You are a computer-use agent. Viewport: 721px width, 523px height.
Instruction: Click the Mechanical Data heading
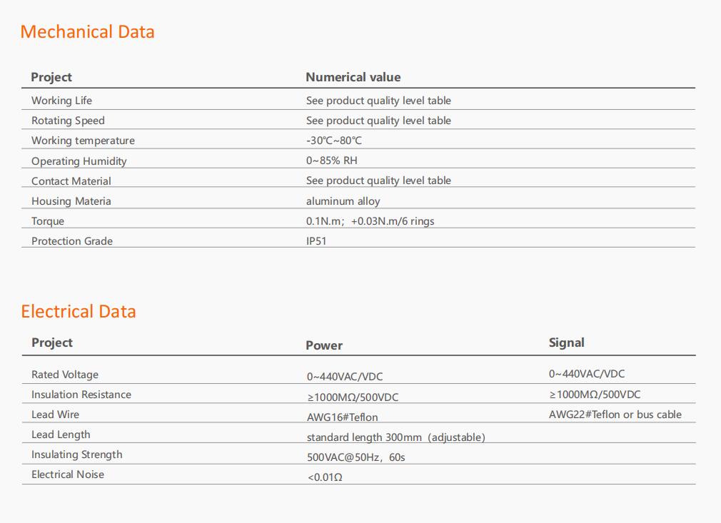(87, 31)
